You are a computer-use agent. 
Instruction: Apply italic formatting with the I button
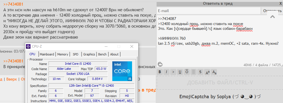pyautogui.click(x=166, y=72)
